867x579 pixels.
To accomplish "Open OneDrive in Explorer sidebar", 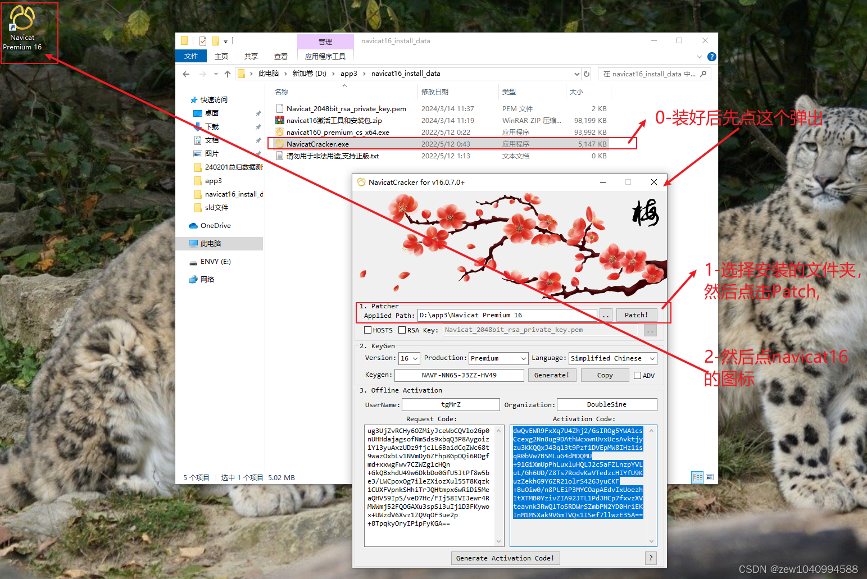I will click(216, 226).
